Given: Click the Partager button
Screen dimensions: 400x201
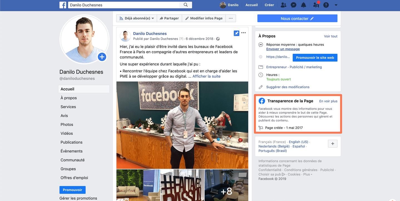Looking at the screenshot, I should 169,18.
